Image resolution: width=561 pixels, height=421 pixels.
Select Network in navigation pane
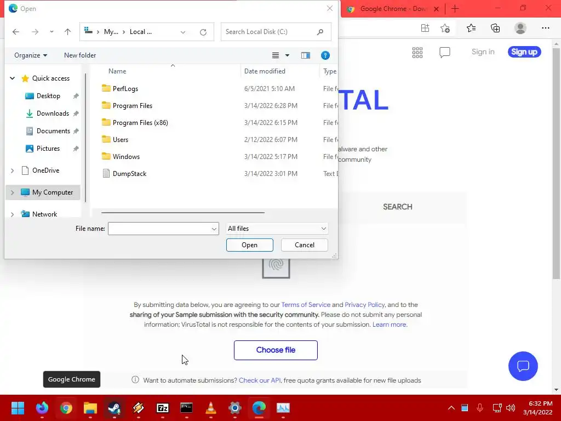[x=44, y=214]
